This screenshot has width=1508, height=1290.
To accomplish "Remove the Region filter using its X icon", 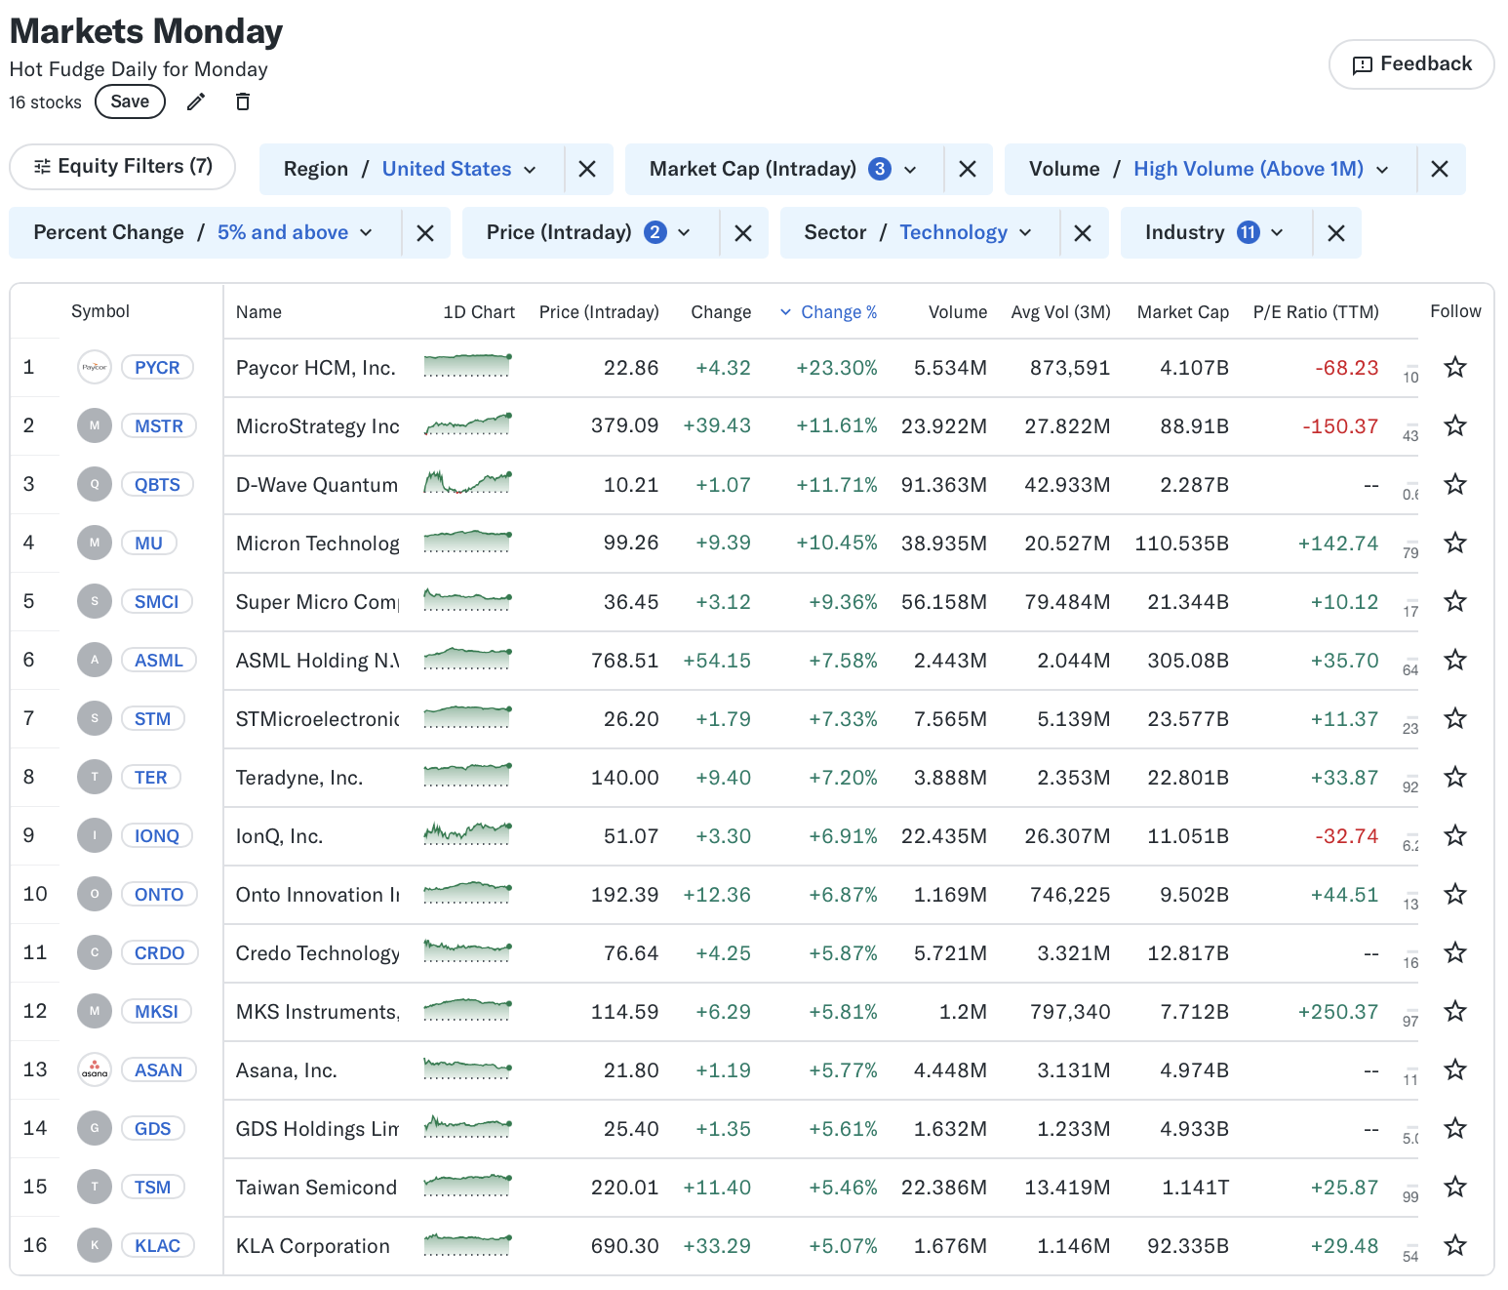I will point(587,168).
